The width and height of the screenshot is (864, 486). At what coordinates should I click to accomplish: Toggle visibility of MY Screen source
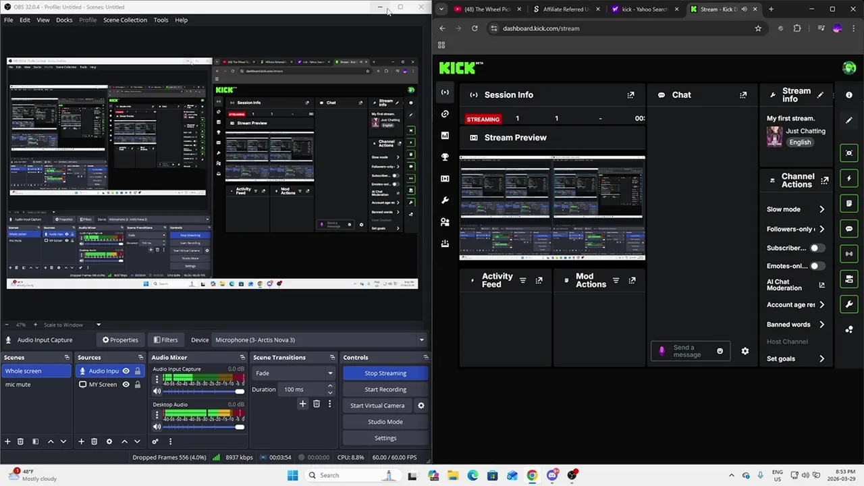coord(126,384)
